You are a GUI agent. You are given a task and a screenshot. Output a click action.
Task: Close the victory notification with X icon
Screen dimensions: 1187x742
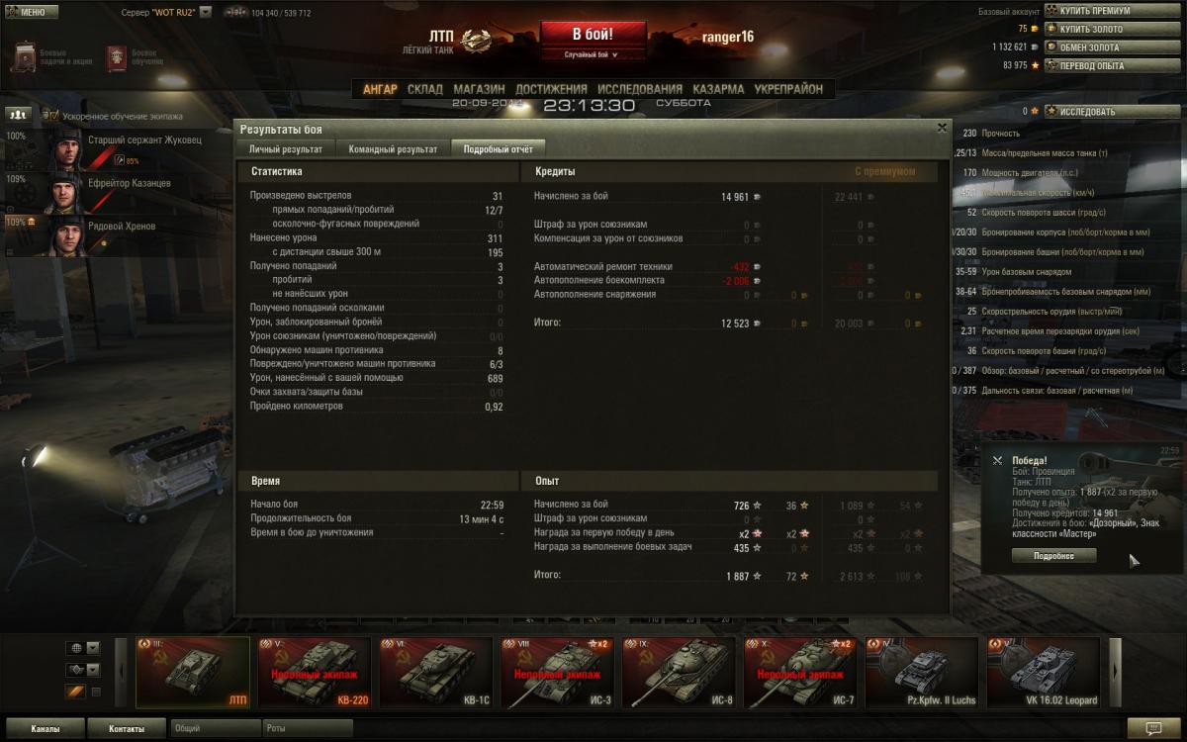[997, 460]
